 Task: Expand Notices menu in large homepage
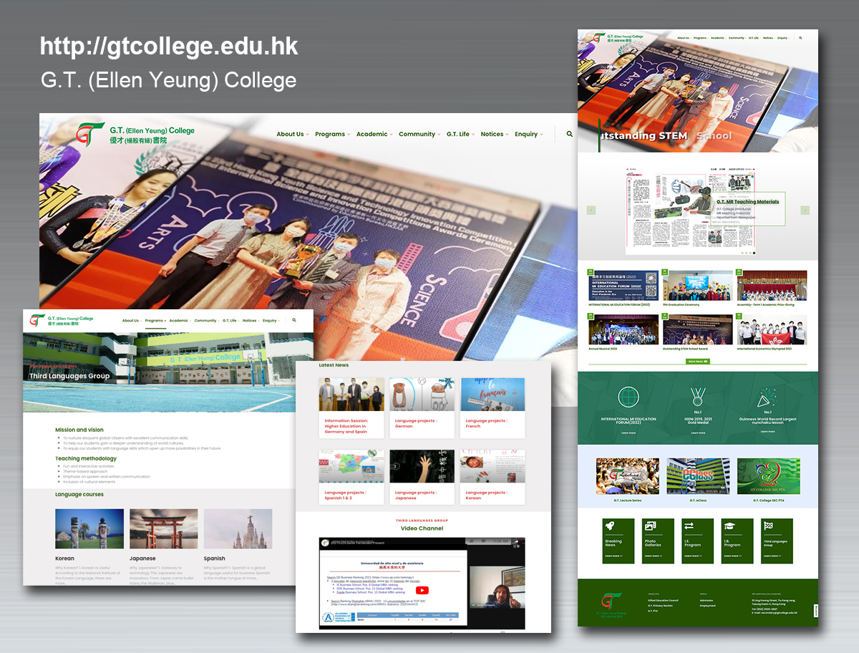point(495,134)
